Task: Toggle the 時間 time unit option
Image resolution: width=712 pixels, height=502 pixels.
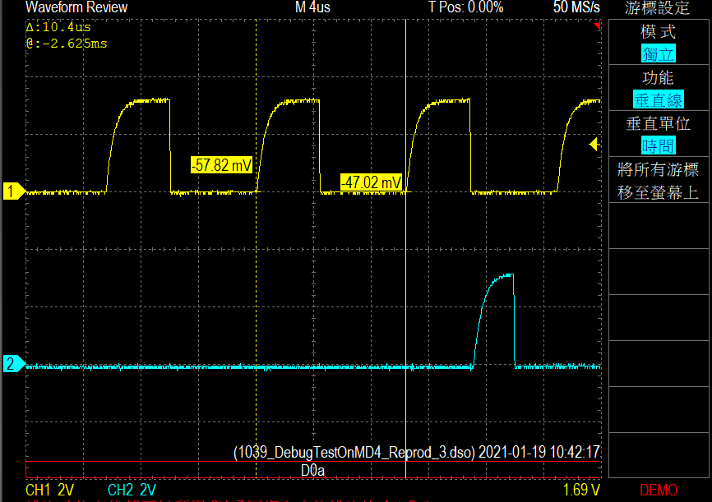Action: pos(658,146)
